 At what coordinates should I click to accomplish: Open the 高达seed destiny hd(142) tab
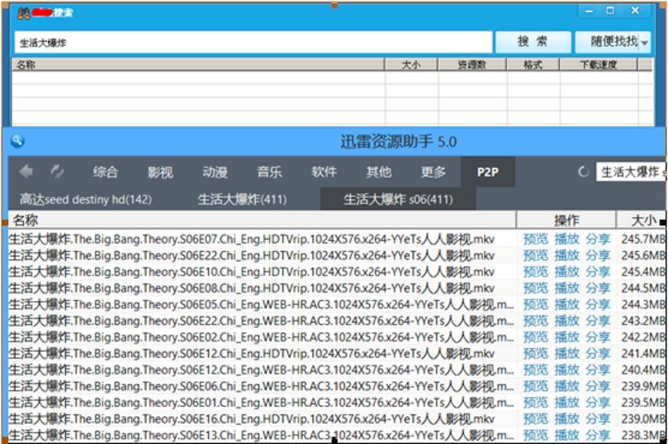click(86, 199)
